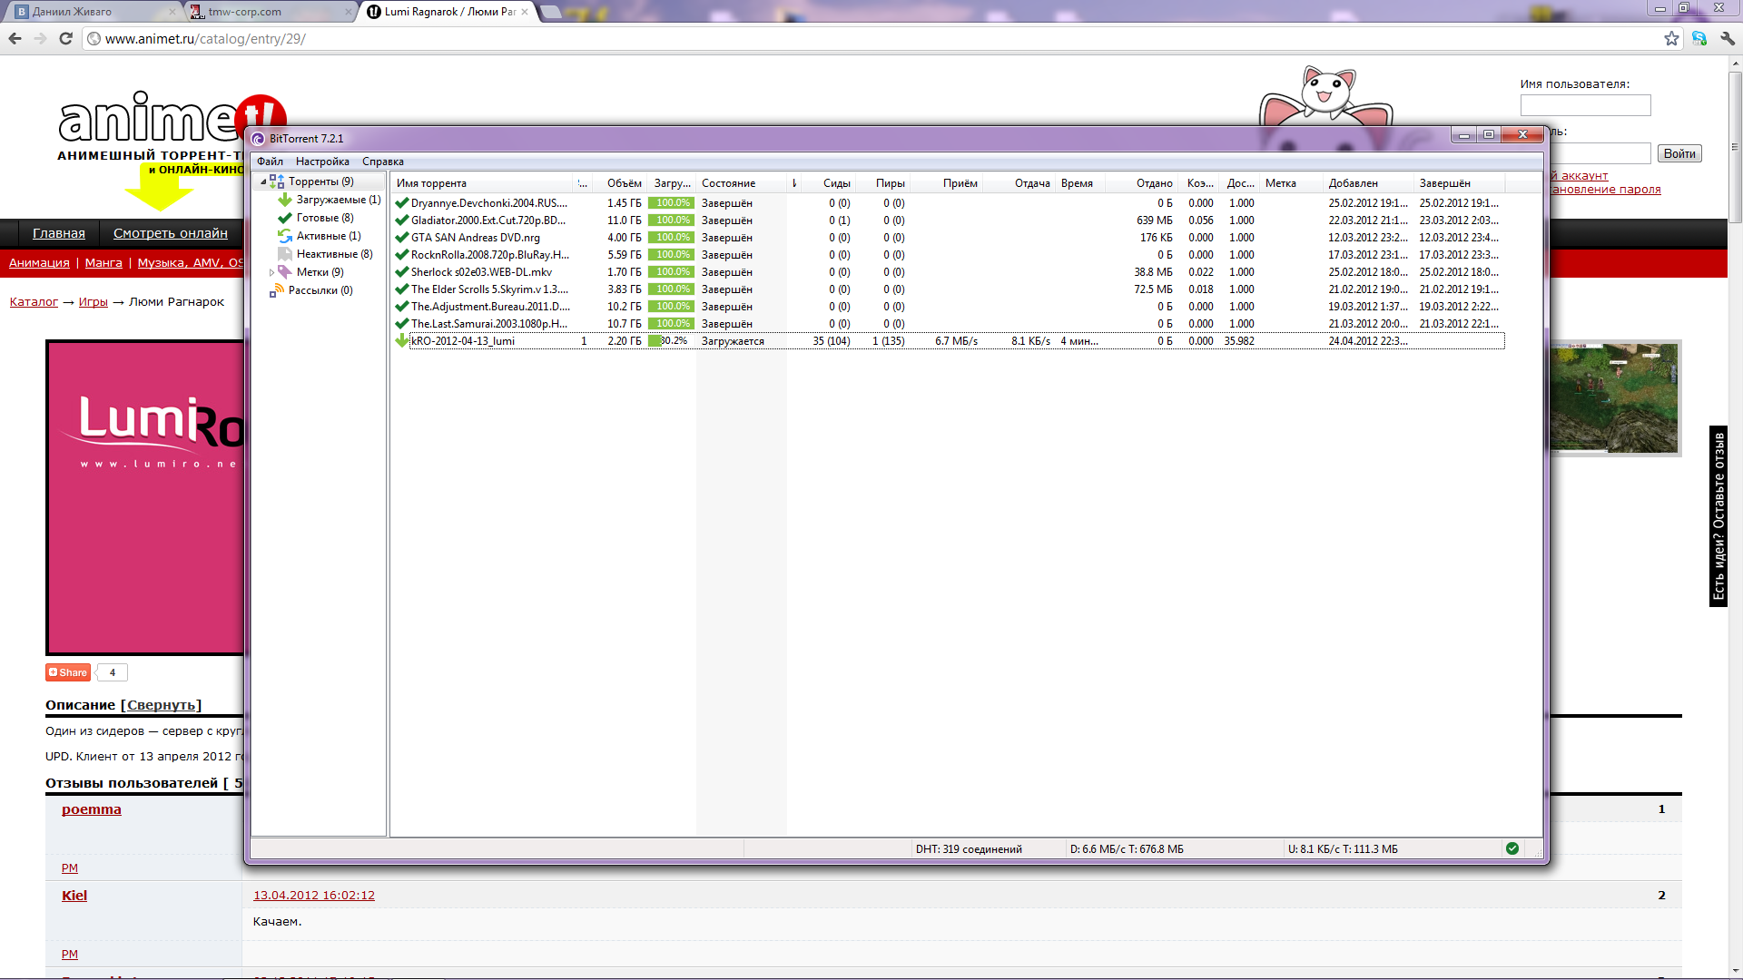Click the checkmark icon of Elder Scrolls Skyrim torrent

(x=401, y=289)
